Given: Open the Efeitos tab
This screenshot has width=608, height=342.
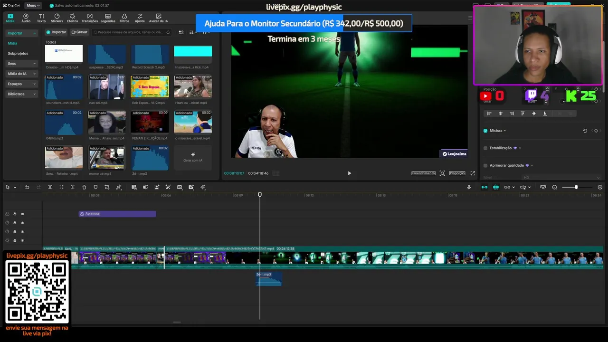Looking at the screenshot, I should pos(72,18).
